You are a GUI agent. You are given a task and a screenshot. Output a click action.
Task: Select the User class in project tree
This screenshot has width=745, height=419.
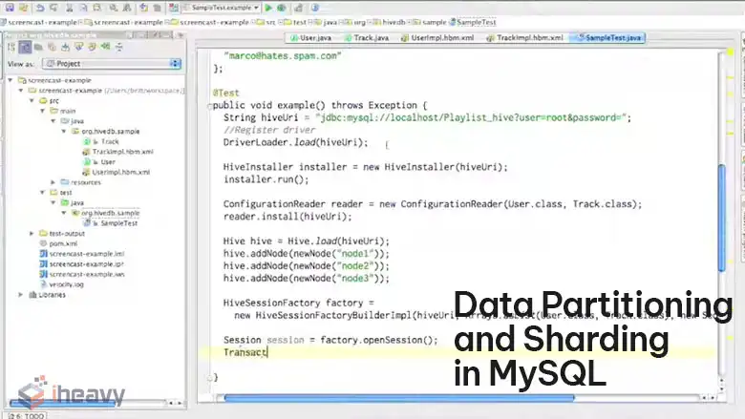pyautogui.click(x=108, y=162)
